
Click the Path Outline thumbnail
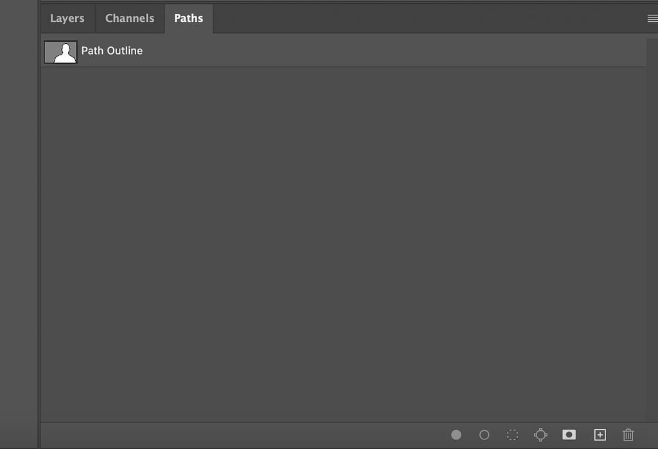click(x=60, y=51)
